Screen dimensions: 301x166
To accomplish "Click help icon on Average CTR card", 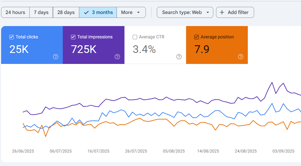I will 179,57.
